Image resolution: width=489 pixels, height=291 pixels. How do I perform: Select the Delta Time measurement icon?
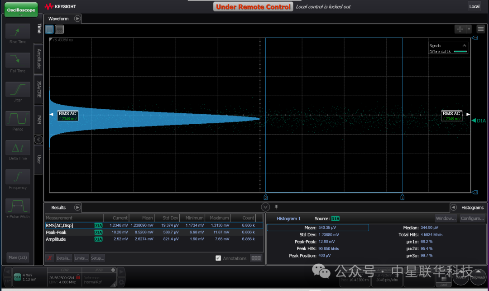pyautogui.click(x=18, y=148)
